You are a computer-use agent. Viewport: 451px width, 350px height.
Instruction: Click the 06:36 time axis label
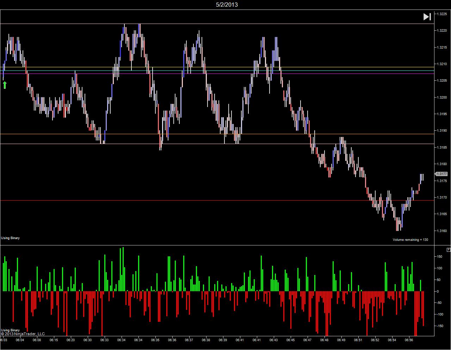pyautogui.click(x=172, y=340)
